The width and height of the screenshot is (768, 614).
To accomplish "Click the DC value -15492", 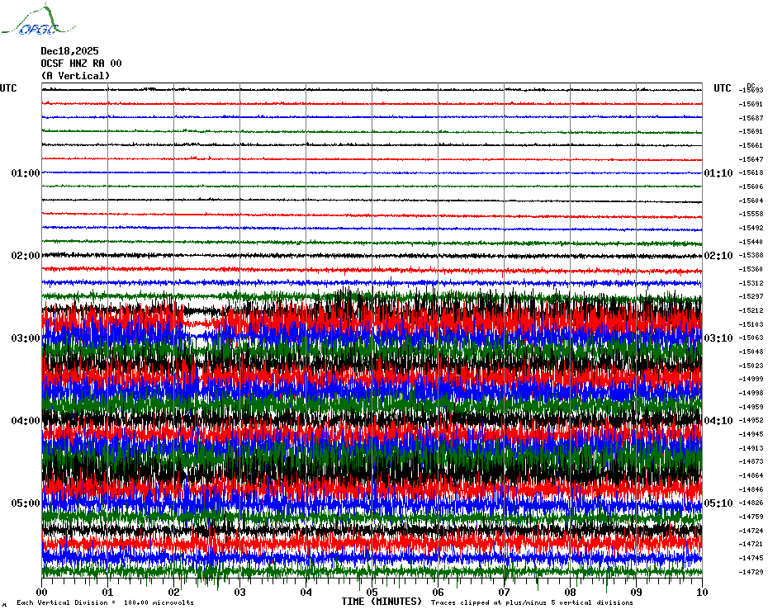I will (751, 228).
